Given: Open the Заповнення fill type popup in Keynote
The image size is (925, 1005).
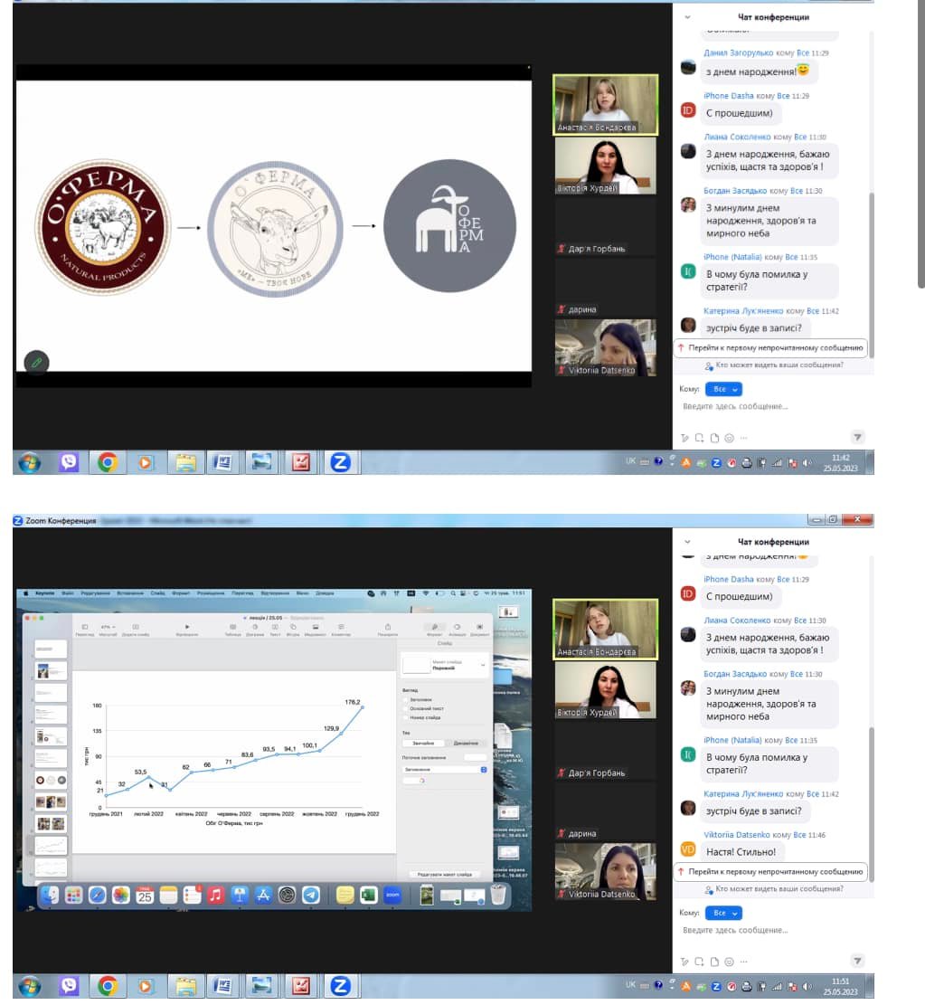Looking at the screenshot, I should 445,770.
